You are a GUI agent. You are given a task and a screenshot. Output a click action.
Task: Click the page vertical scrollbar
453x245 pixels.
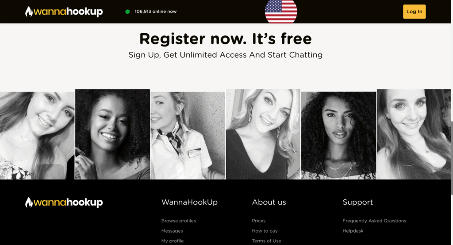click(x=452, y=158)
